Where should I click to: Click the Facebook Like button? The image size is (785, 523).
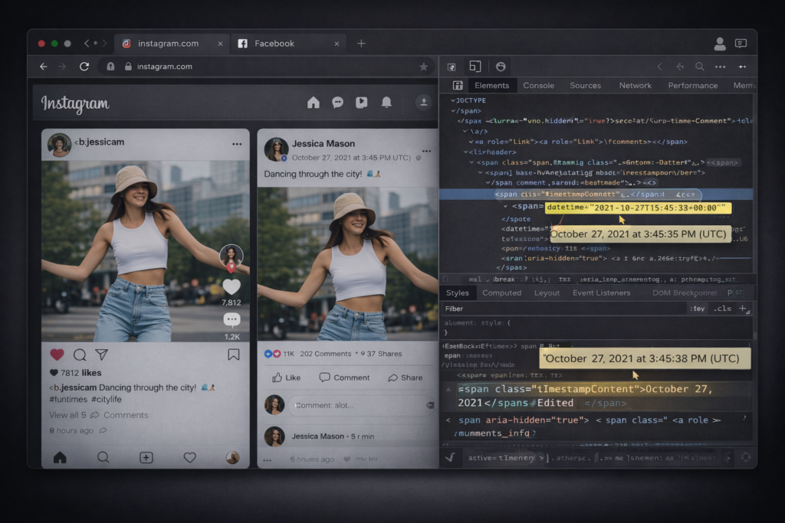point(287,378)
